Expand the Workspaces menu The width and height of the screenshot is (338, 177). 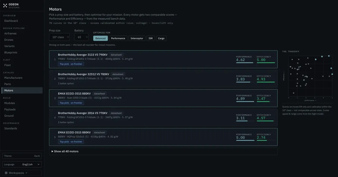[22, 173]
